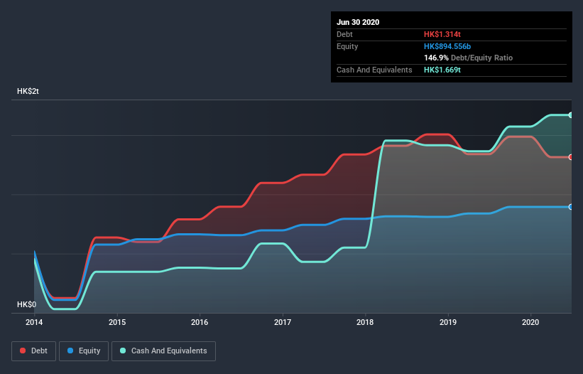Click the 2020 x-axis label
The height and width of the screenshot is (374, 583).
(530, 322)
